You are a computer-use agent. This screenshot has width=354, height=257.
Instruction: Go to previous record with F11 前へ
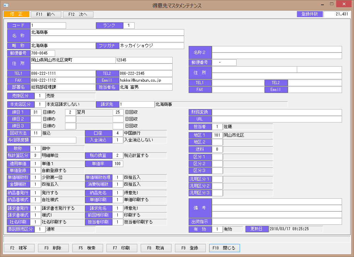pos(46,14)
